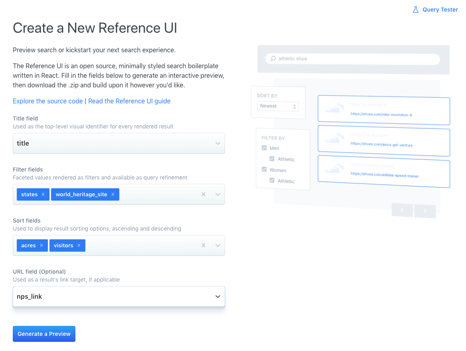466x351 pixels.
Task: Clear all Sort fields with the x icon
Action: 203,245
